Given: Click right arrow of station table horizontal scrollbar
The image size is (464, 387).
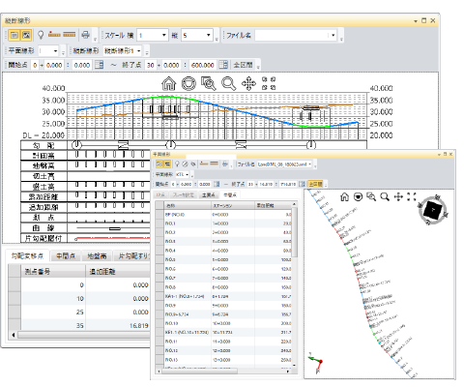Looking at the screenshot, I should coord(288,372).
